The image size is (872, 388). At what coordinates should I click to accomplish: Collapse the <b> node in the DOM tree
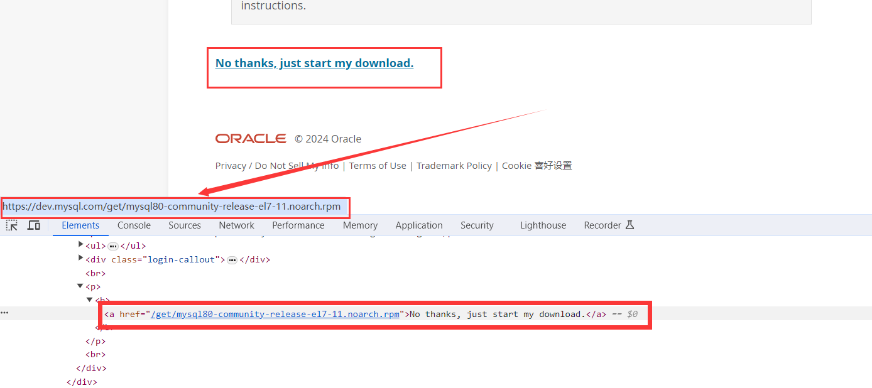click(90, 299)
